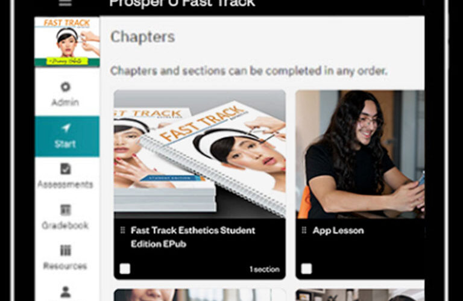Open the hamburger menu icon
463x301 pixels.
(65, 3)
